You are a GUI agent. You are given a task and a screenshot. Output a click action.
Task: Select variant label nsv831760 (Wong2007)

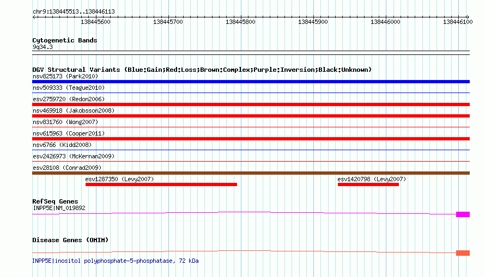pyautogui.click(x=65, y=122)
